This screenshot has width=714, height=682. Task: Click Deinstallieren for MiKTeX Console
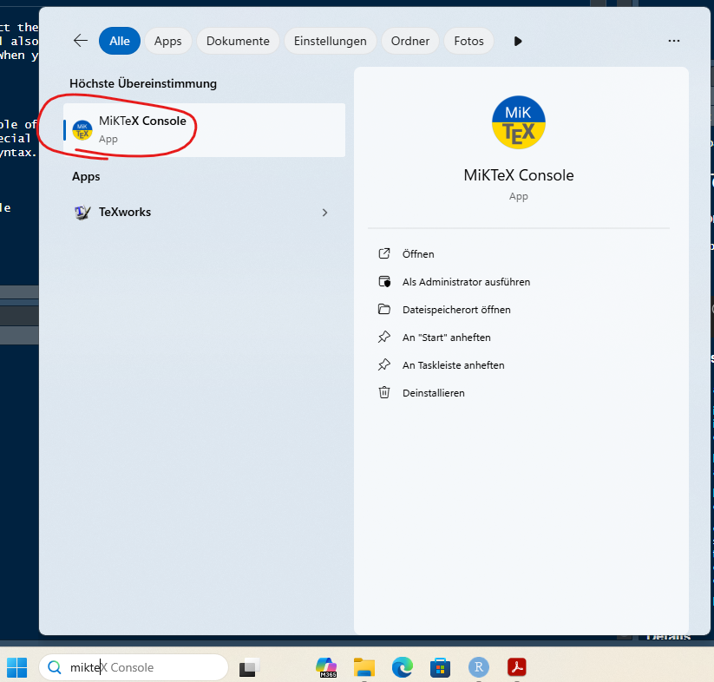pos(433,393)
